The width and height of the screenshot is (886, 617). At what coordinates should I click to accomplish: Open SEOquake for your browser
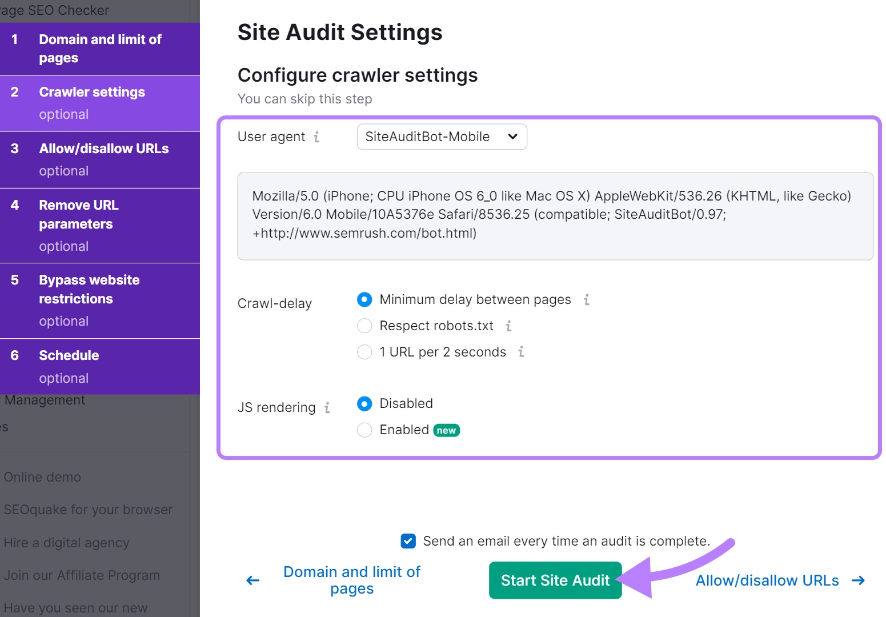coord(88,509)
